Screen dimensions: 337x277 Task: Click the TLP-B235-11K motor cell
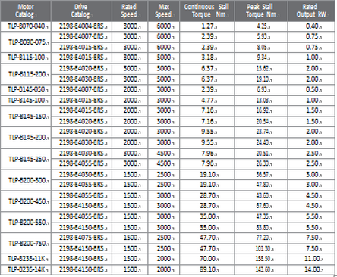tap(26, 259)
